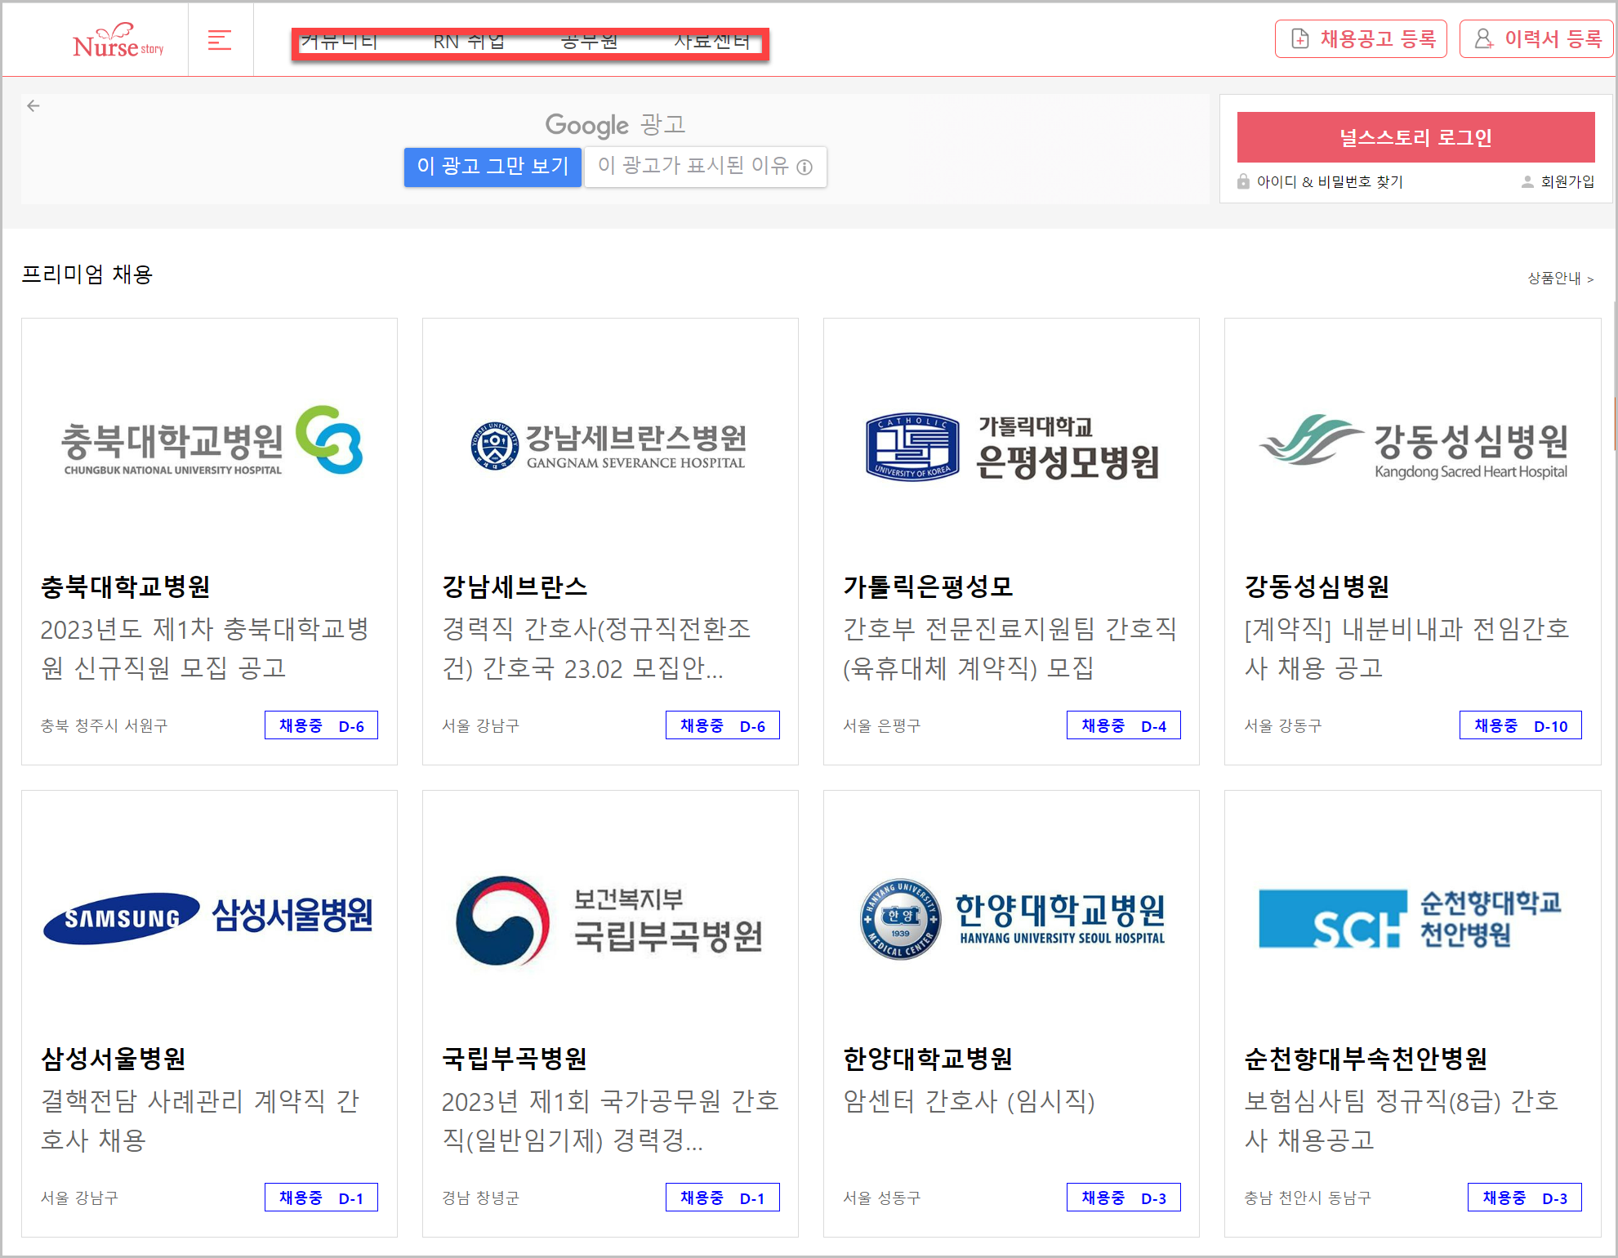
Task: Click 채용중 D-10 badge for 강동성심병원
Action: [x=1520, y=725]
